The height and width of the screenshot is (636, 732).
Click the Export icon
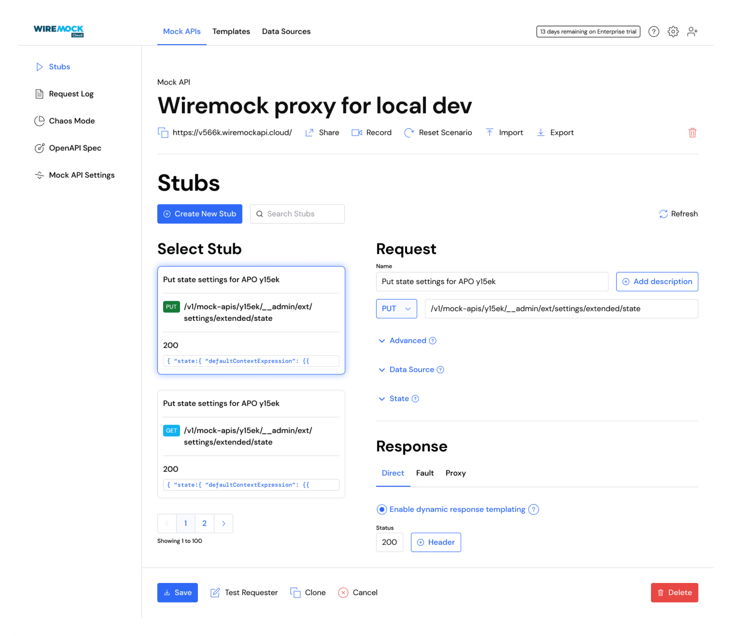pos(541,132)
